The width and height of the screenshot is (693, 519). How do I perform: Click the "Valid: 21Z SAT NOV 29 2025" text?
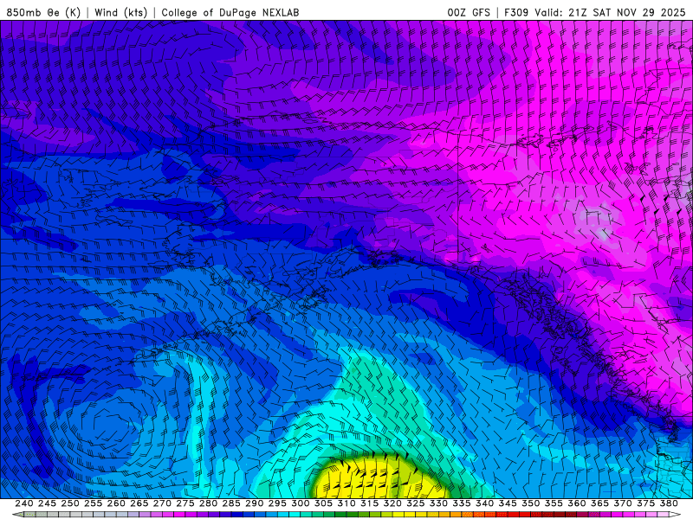[x=610, y=12]
